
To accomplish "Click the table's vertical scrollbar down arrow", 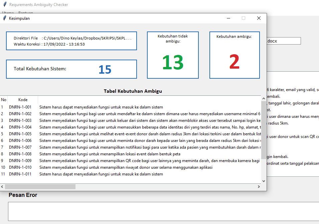I will pyautogui.click(x=264, y=181).
